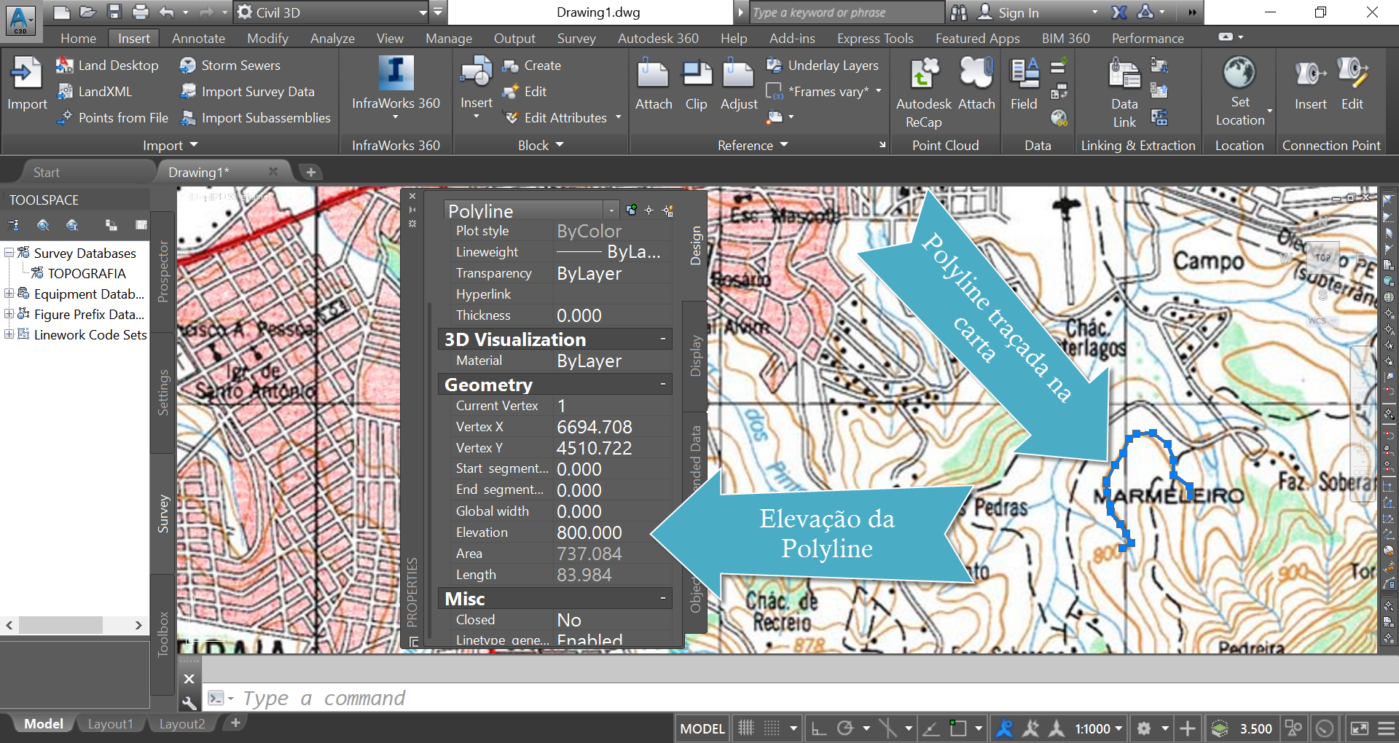The height and width of the screenshot is (743, 1399).
Task: Open the Polyline object type dropdown
Action: coord(611,211)
